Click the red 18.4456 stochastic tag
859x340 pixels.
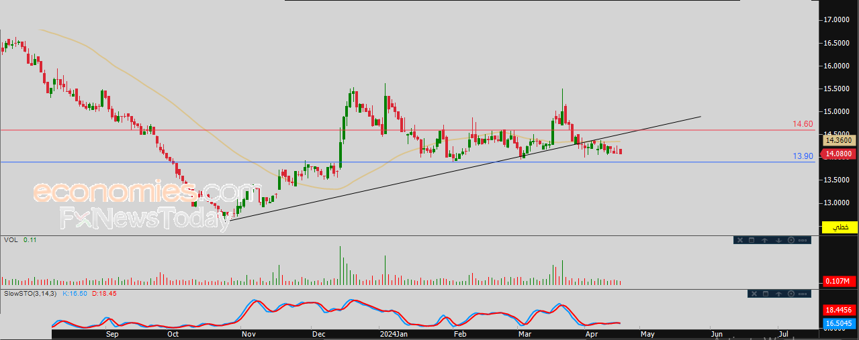pyautogui.click(x=840, y=310)
